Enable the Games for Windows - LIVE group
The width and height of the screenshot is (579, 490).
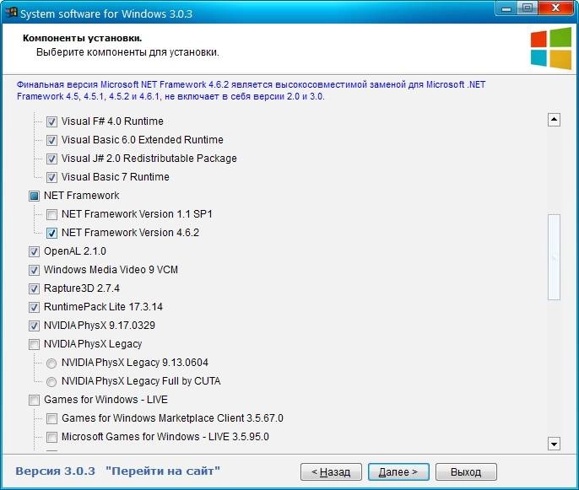(x=34, y=400)
